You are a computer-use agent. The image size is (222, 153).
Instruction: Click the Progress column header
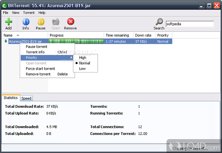click(x=76, y=35)
